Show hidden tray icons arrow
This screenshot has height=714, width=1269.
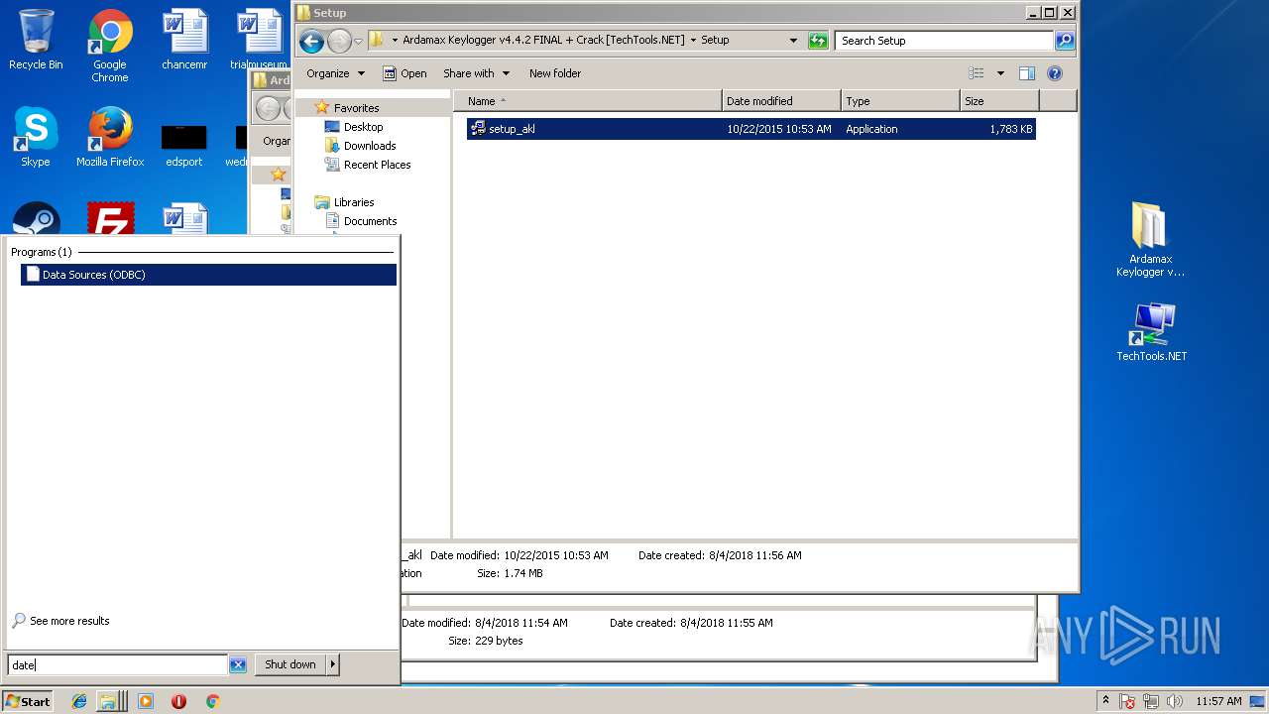tap(1106, 700)
